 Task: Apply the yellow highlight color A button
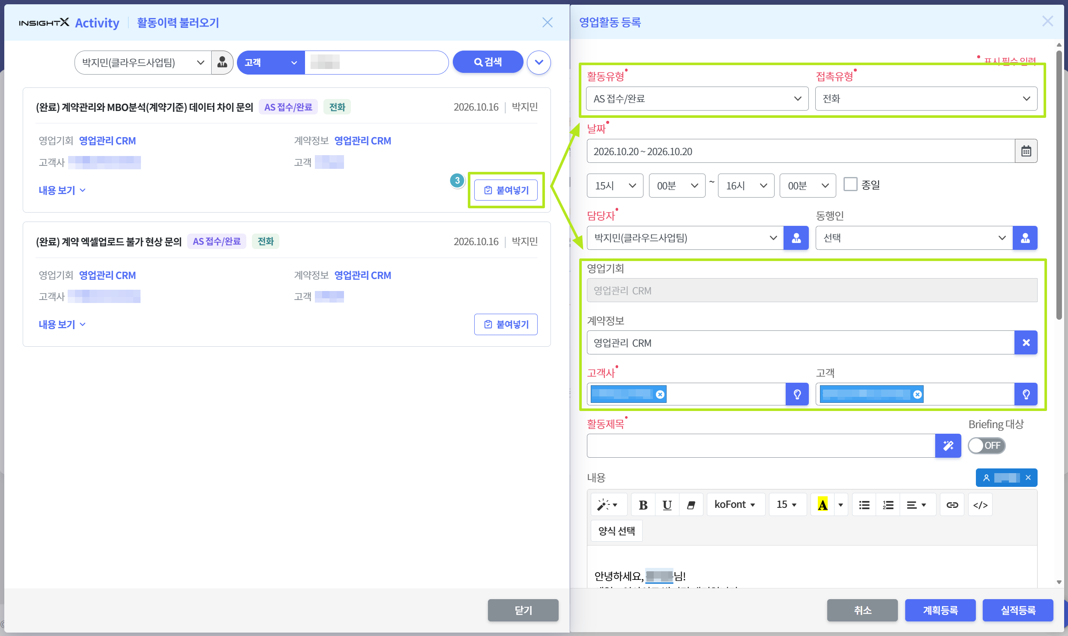pos(823,505)
